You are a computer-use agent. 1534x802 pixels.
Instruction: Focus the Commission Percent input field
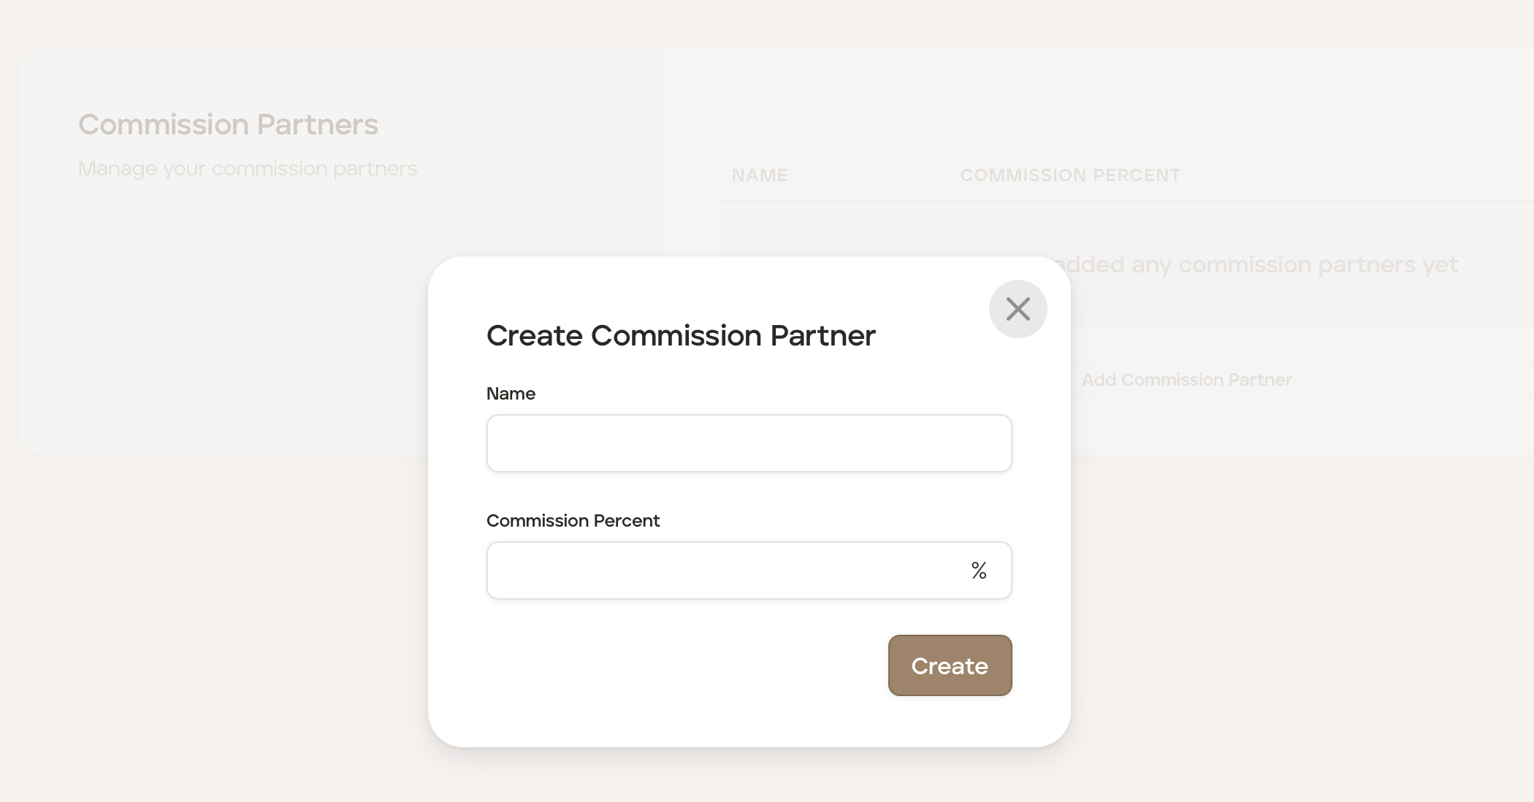[x=723, y=570]
